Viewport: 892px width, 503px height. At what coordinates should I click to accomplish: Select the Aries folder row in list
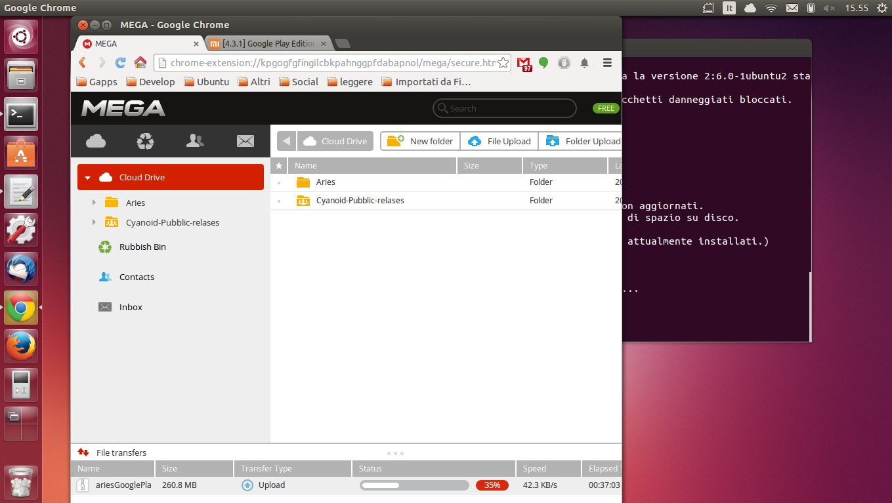click(x=446, y=182)
